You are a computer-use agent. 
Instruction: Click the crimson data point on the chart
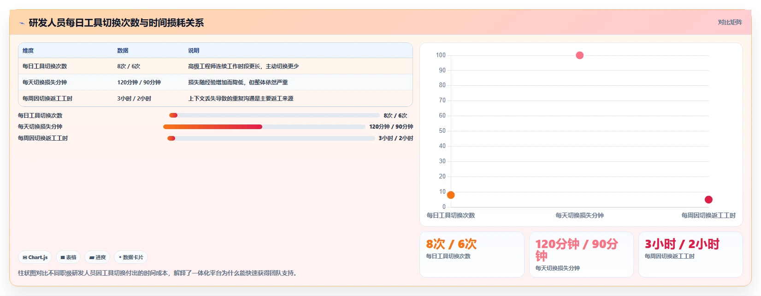pyautogui.click(x=708, y=200)
